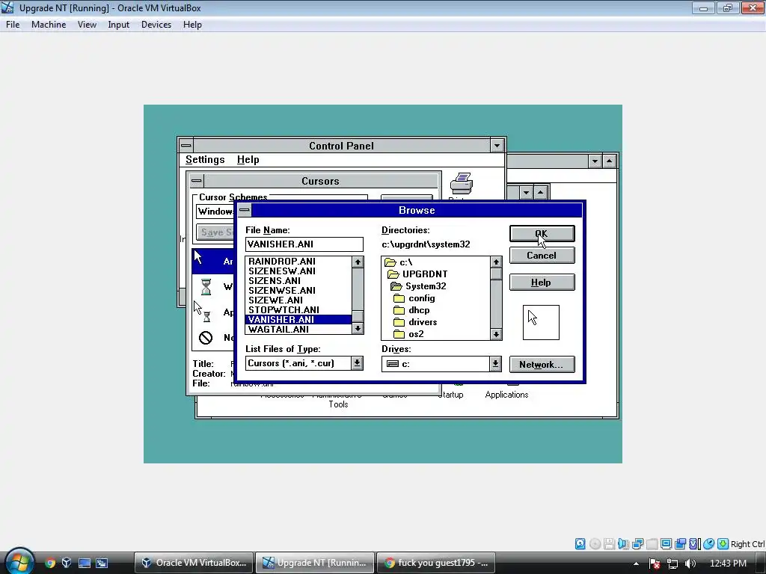Select the System32 open folder in Directories
The image size is (766, 574).
click(418, 286)
